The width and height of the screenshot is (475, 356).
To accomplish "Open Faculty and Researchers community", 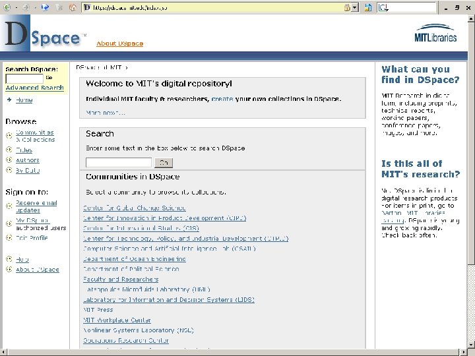I will (121, 279).
